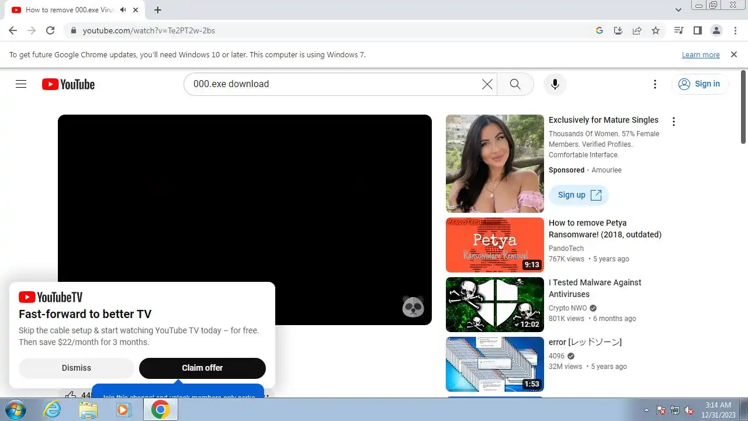
Task: Bookmark this page with the star
Action: click(x=656, y=30)
